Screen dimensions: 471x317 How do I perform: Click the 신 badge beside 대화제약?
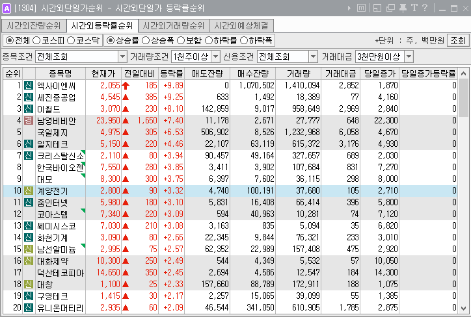coord(29,261)
